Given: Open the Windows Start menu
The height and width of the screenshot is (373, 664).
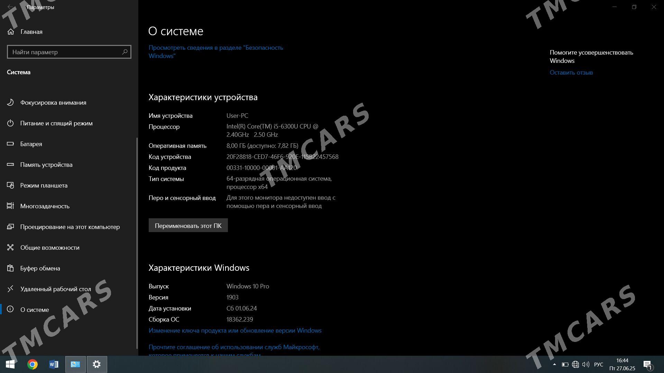Looking at the screenshot, I should pos(10,364).
